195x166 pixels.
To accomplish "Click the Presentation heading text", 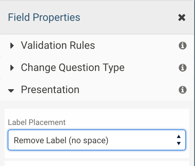I will [50, 90].
